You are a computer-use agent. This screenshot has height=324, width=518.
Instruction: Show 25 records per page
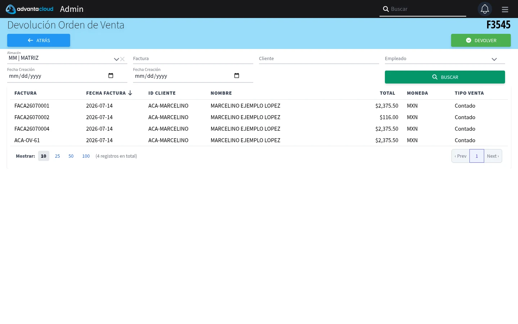(x=57, y=156)
